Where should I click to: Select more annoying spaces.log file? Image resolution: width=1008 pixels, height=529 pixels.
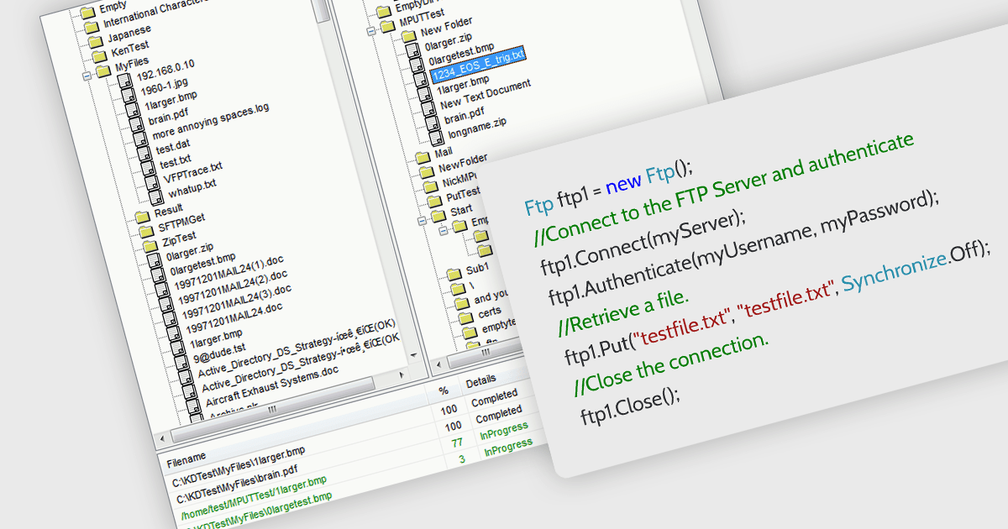208,120
